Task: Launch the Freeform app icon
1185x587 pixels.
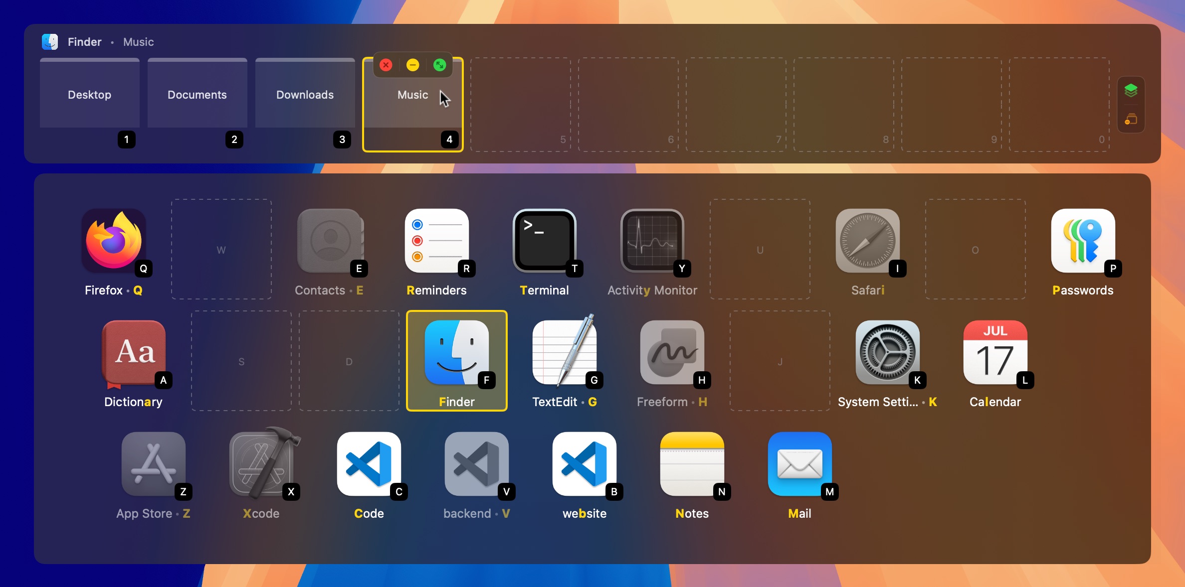Action: coord(672,352)
